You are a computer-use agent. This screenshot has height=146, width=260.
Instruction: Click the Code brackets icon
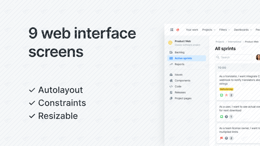[x=171, y=86]
